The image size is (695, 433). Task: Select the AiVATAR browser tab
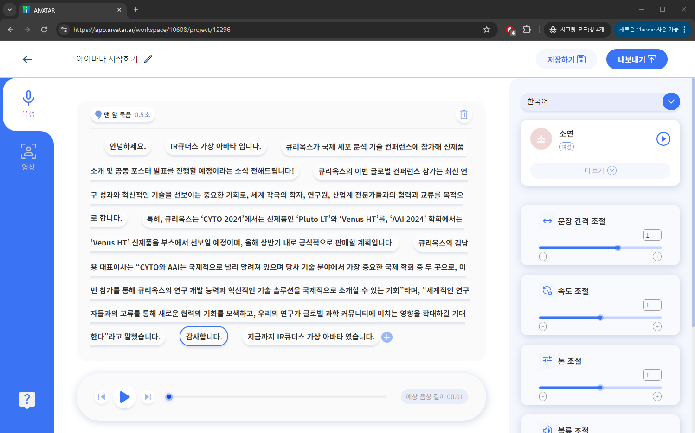coord(73,10)
